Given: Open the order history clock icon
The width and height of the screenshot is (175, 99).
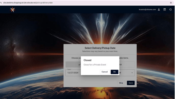Looking at the screenshot, I should [170, 9].
